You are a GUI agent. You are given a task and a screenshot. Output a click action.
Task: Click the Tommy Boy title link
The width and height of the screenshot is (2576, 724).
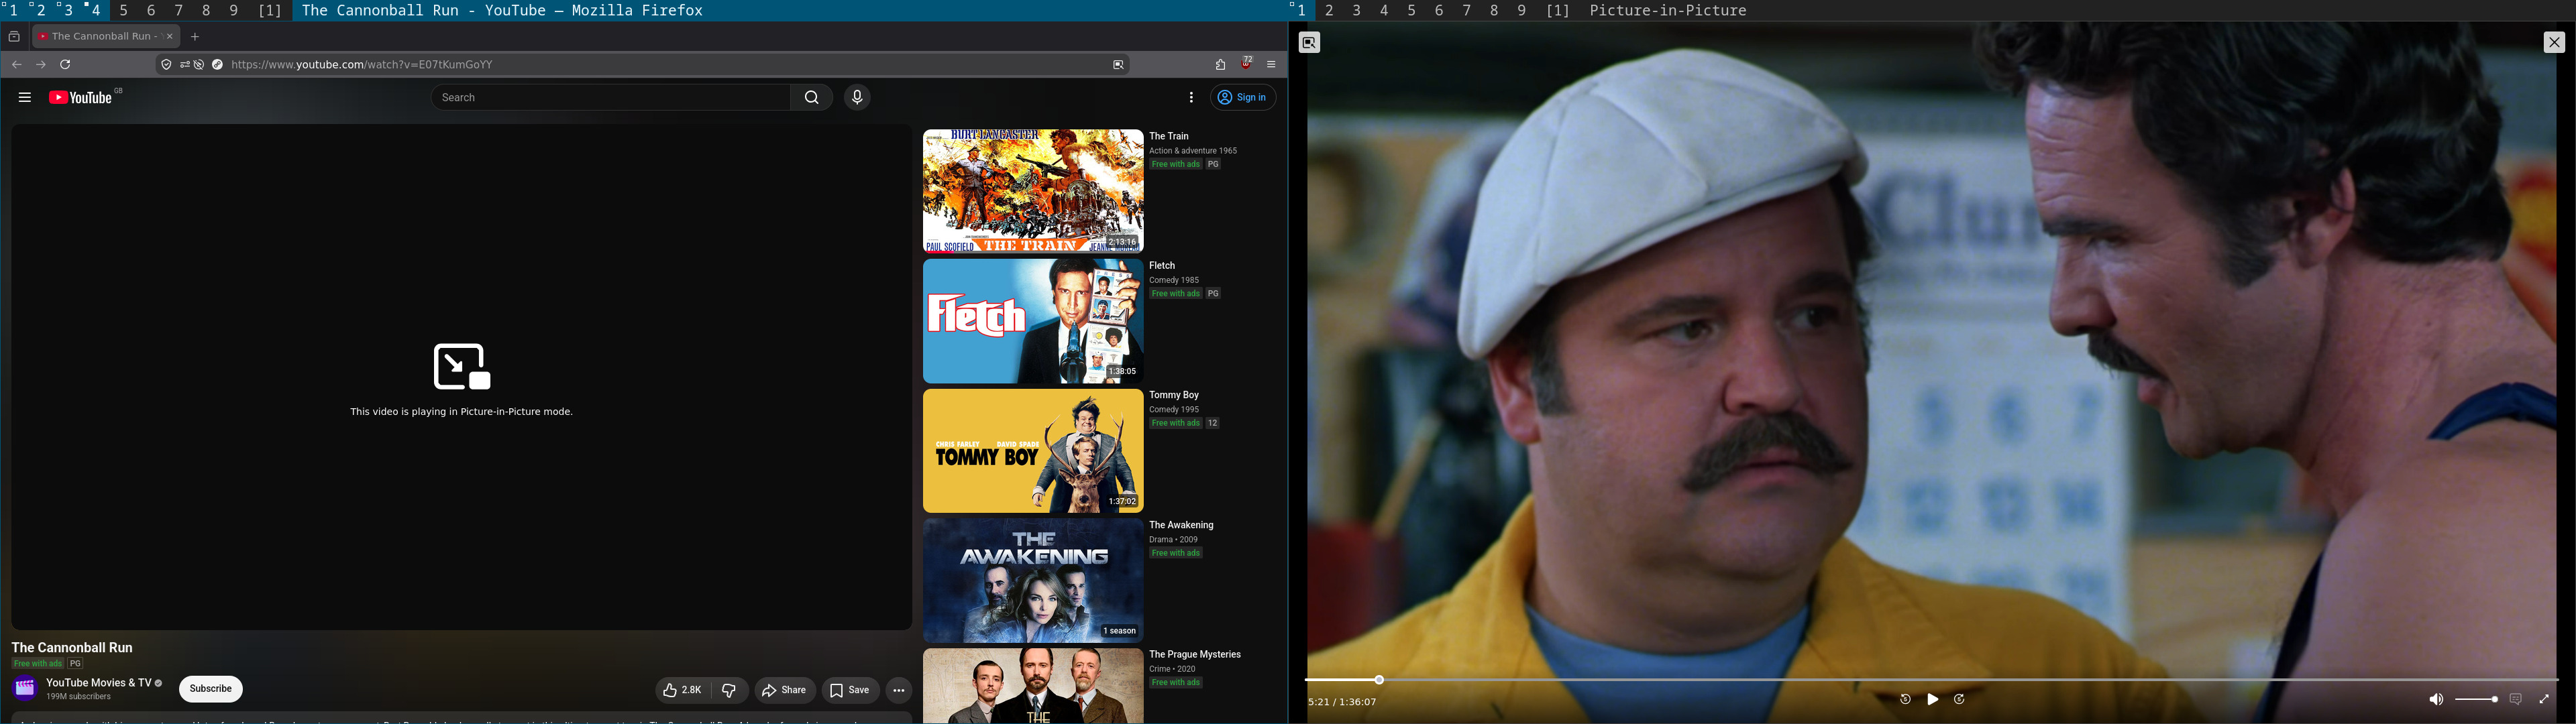click(x=1174, y=396)
